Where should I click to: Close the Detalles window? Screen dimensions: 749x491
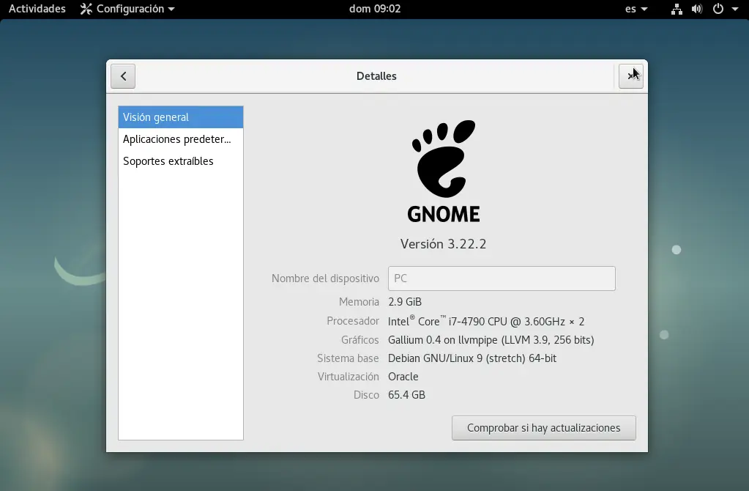[x=630, y=76]
